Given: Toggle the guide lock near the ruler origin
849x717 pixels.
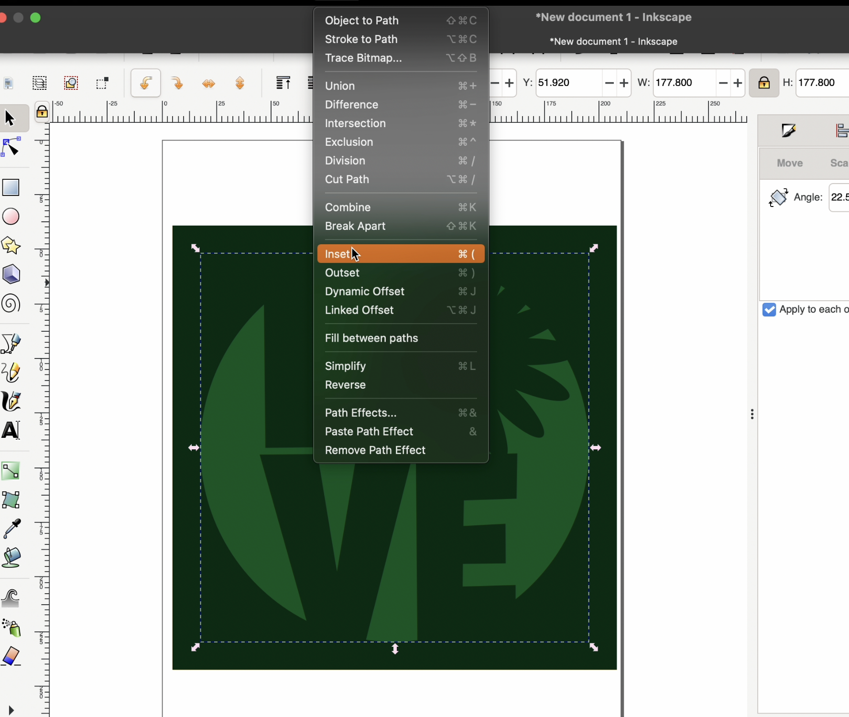Looking at the screenshot, I should pos(42,111).
